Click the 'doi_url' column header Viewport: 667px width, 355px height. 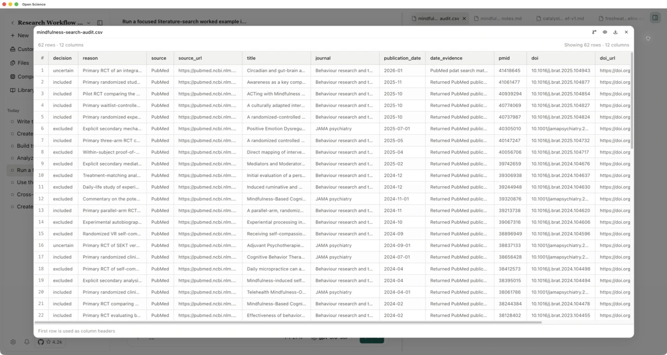(613, 58)
